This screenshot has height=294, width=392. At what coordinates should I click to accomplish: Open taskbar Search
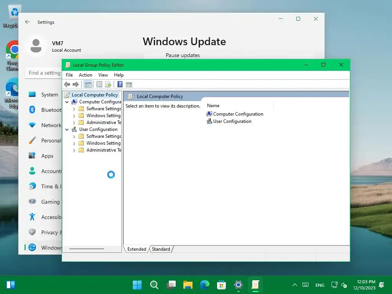point(154,285)
